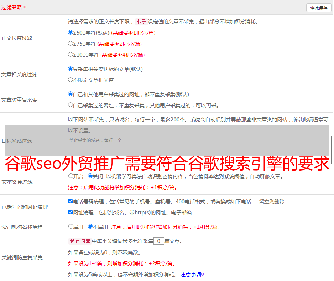The width and height of the screenshot is (334, 281).
Task: Select 关闭 for 文本鉴黄过滤
Action: [90, 176]
